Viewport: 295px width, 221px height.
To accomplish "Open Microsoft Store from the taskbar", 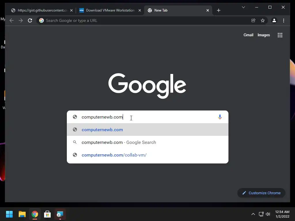I will (x=48, y=214).
